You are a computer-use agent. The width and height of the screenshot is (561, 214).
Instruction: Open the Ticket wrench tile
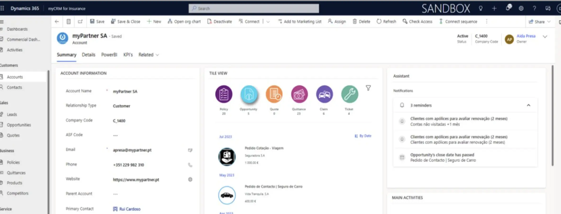(349, 94)
